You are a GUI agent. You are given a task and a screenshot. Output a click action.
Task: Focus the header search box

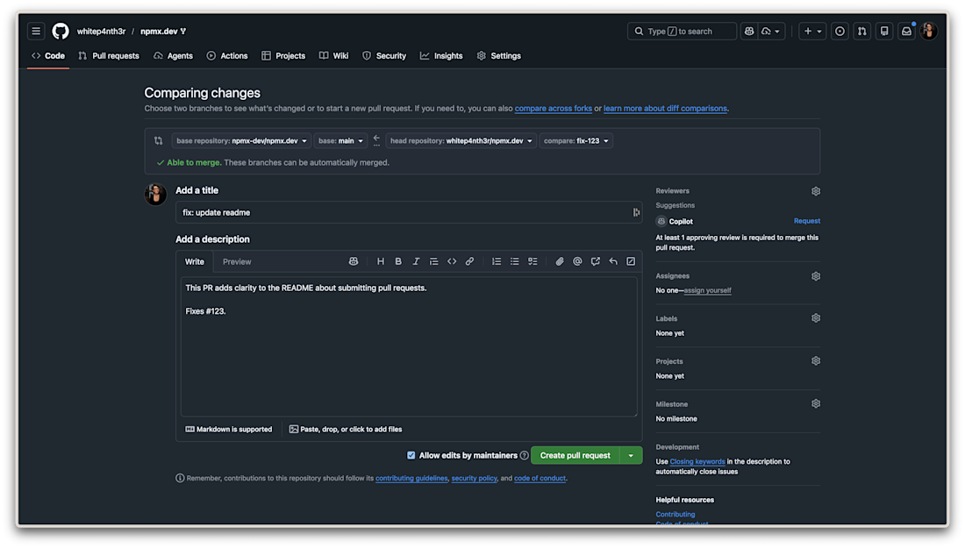[x=682, y=31]
